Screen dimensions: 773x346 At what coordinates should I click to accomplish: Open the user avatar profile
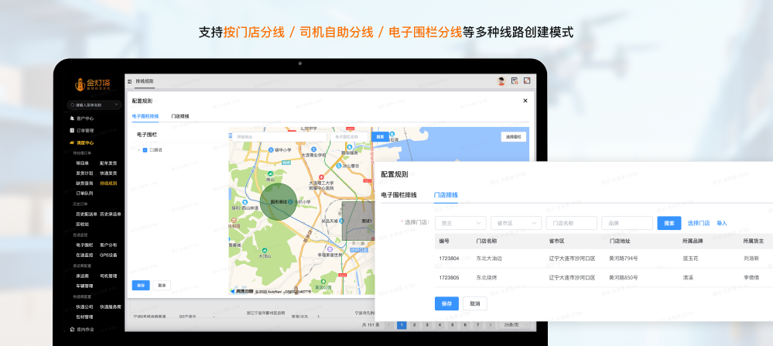[x=501, y=81]
